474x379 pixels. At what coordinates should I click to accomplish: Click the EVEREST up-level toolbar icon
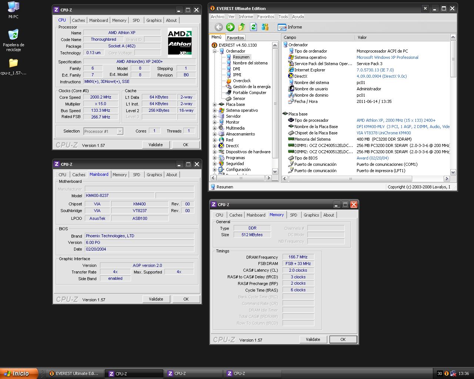tap(242, 27)
